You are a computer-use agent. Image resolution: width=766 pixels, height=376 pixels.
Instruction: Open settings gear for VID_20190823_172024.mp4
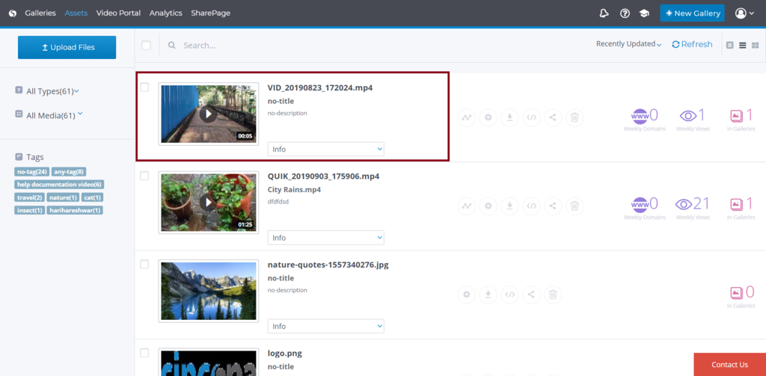pyautogui.click(x=488, y=117)
